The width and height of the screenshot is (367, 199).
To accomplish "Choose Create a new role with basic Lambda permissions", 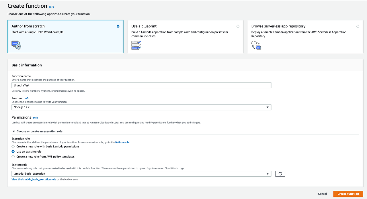I will coord(13,146).
